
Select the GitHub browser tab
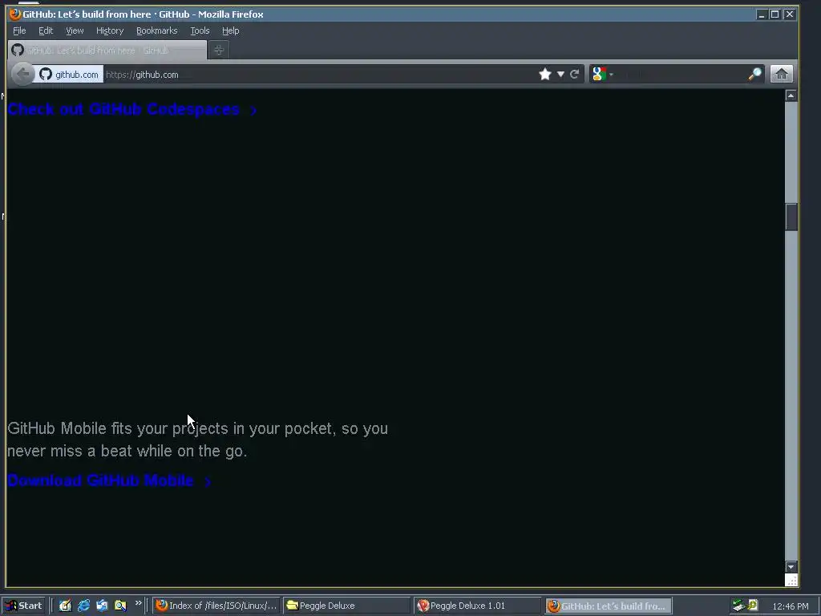107,51
